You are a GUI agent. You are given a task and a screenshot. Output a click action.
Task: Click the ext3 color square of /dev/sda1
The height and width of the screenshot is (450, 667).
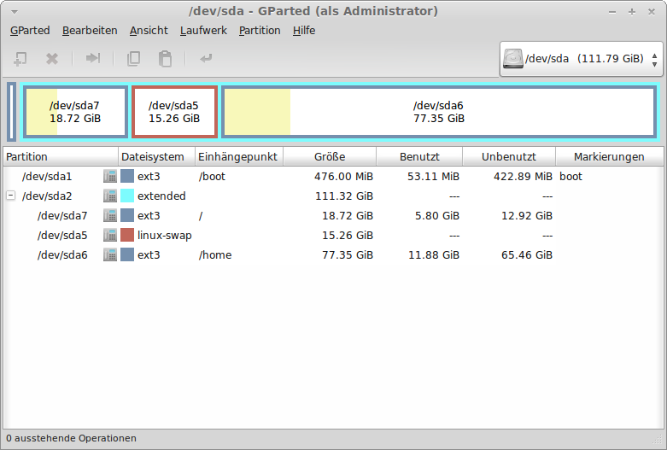(x=127, y=176)
